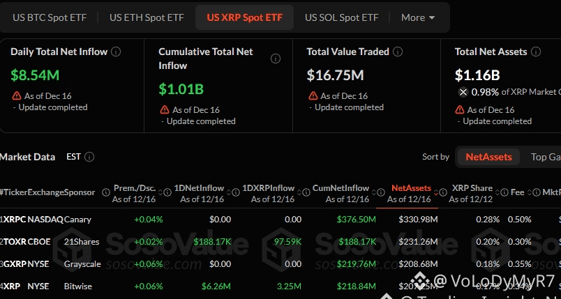Screen dimensions: 561x299
Task: Open the US SOL Spot ETF tab
Action: pos(342,17)
